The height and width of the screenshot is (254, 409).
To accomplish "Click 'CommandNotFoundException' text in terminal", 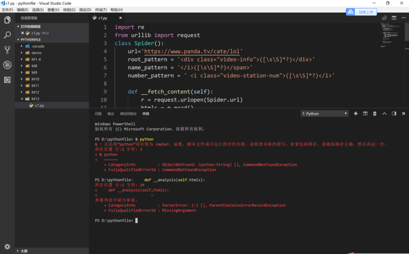I will (x=189, y=170).
